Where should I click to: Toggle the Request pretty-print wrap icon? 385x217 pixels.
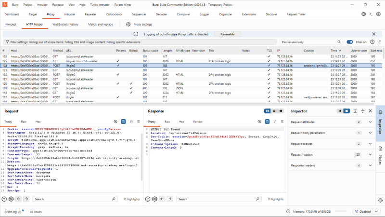123,122
